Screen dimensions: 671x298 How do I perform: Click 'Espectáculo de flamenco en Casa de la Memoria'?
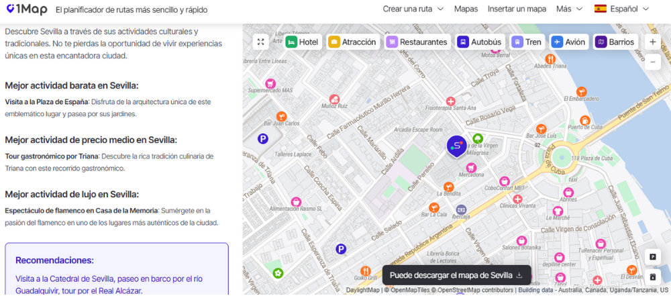point(82,211)
